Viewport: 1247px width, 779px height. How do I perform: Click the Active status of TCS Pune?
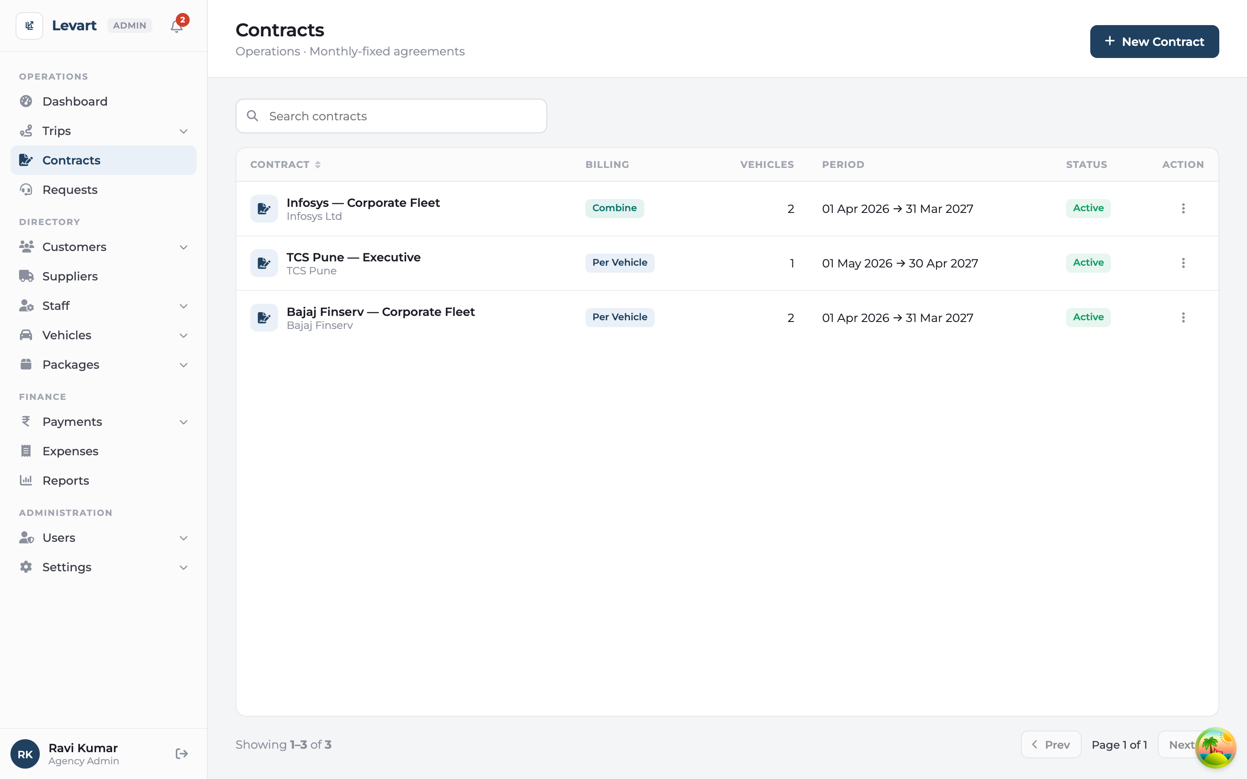pyautogui.click(x=1088, y=263)
